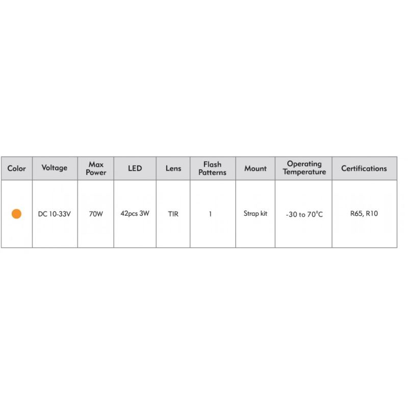Click the word Power in header

(96, 172)
